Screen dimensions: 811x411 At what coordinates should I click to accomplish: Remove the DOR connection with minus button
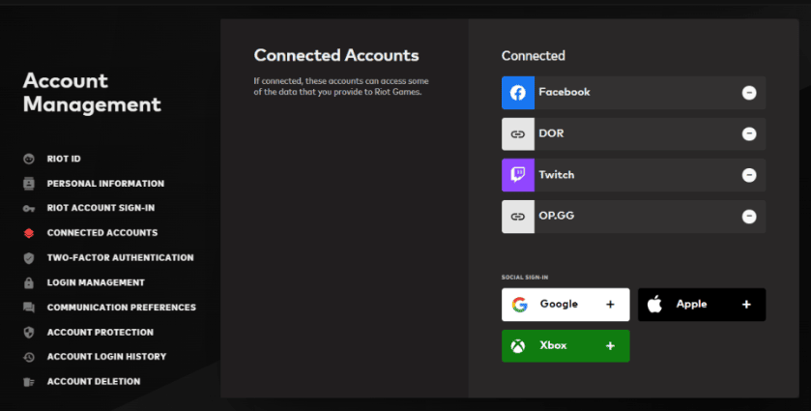749,134
